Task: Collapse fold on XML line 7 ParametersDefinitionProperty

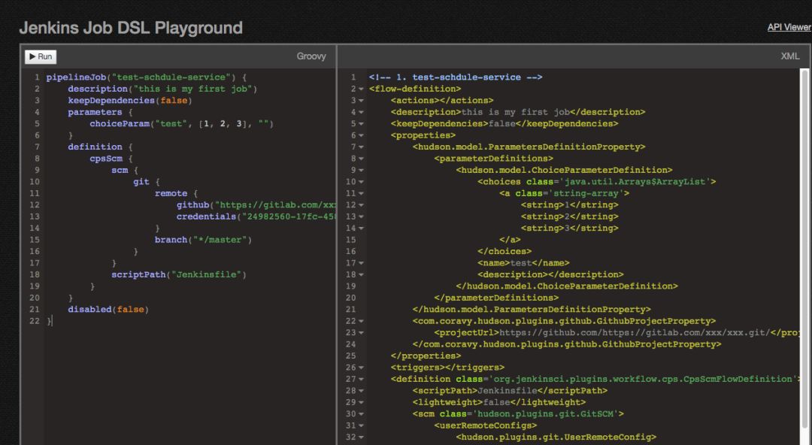Action: pos(361,147)
